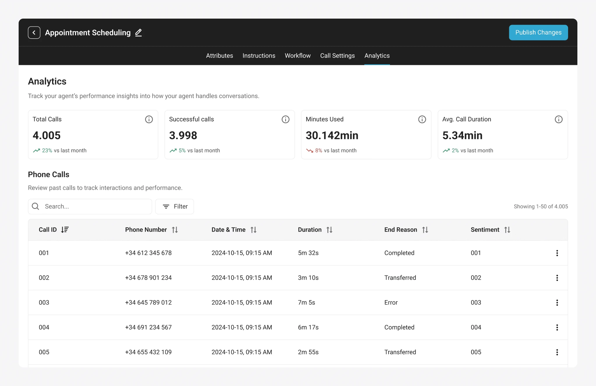Expand the Phone Number column sort options
This screenshot has width=596, height=386.
coord(174,229)
